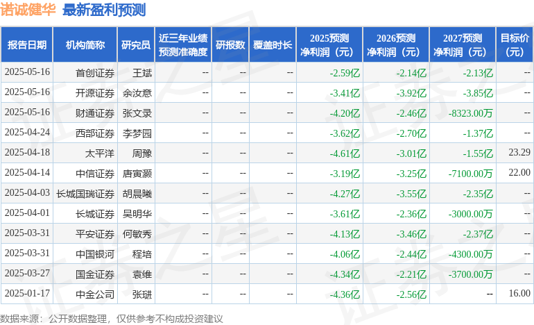Select the 机构简称 column header
Image resolution: width=534 pixels, height=325 pixels.
(x=85, y=44)
